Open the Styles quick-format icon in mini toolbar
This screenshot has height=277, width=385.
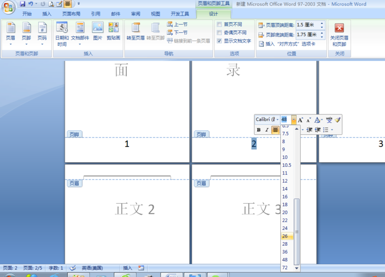pyautogui.click(x=317, y=120)
